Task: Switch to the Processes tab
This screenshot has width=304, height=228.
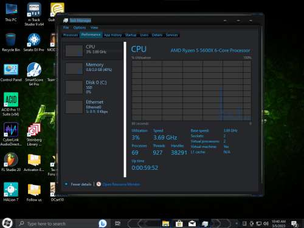Action: (x=71, y=35)
